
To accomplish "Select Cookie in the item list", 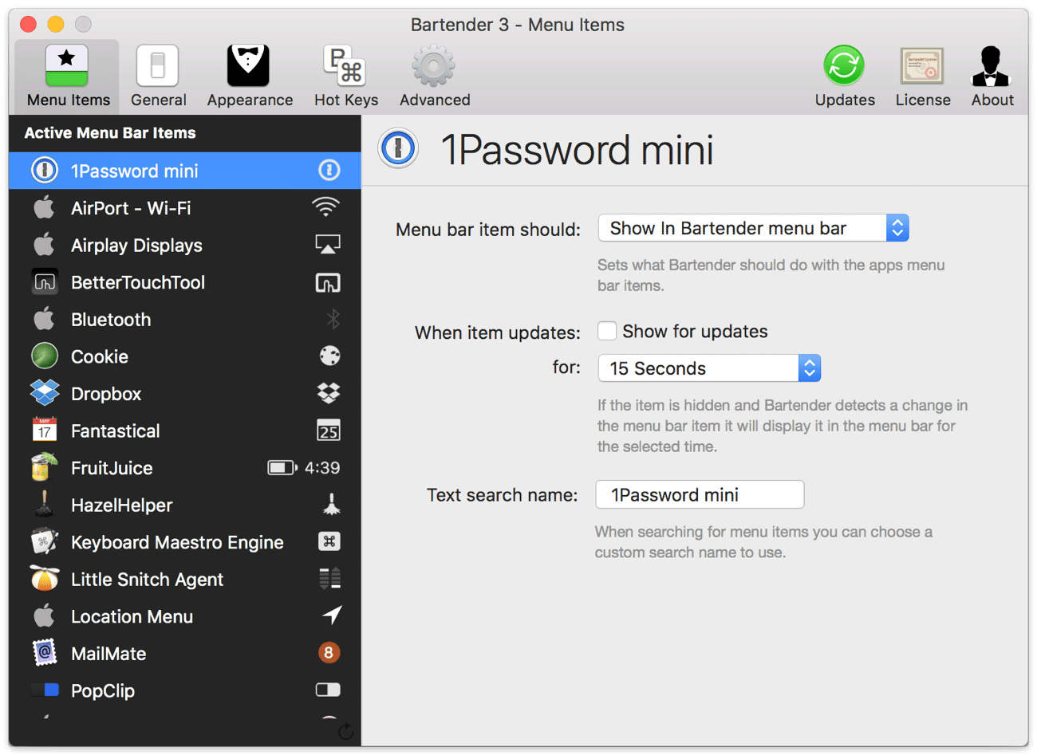I will click(x=185, y=356).
